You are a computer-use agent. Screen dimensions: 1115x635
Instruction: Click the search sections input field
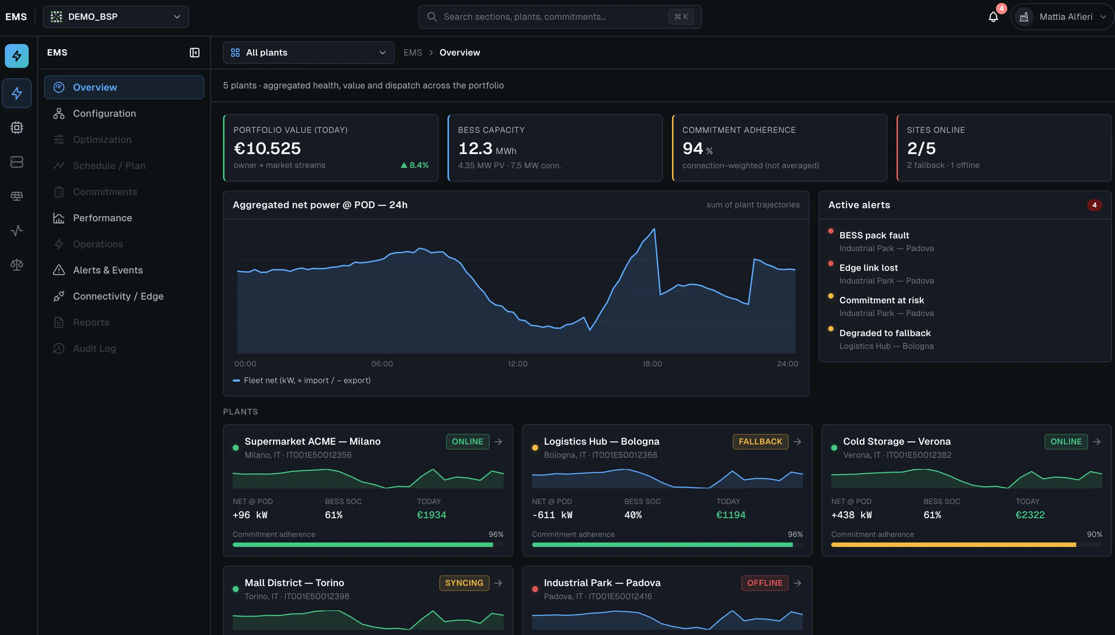click(x=560, y=16)
